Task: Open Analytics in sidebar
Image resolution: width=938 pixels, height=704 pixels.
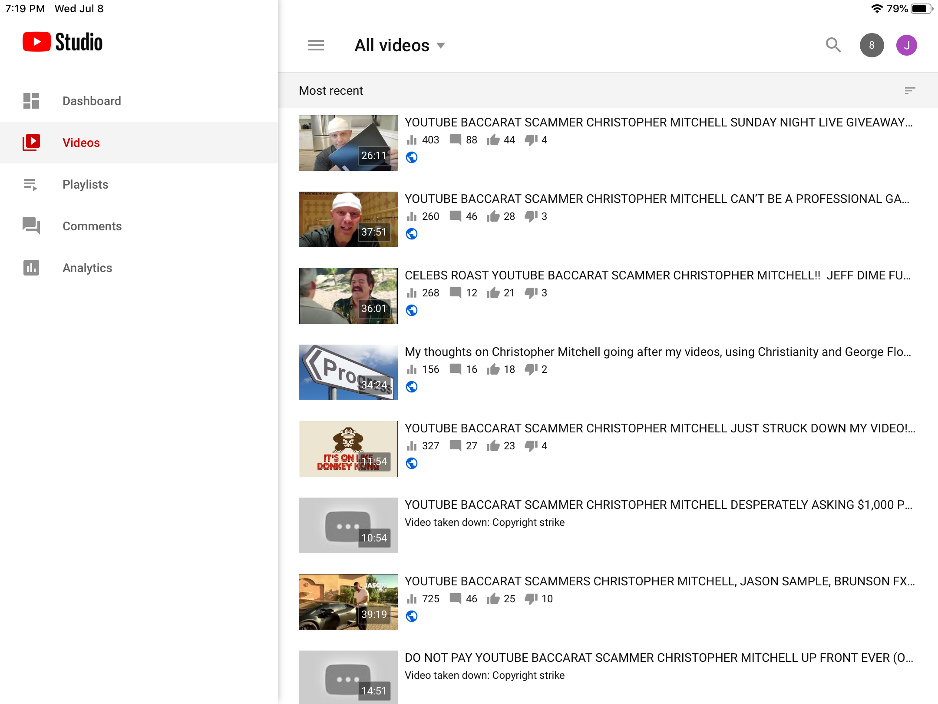Action: [139, 268]
